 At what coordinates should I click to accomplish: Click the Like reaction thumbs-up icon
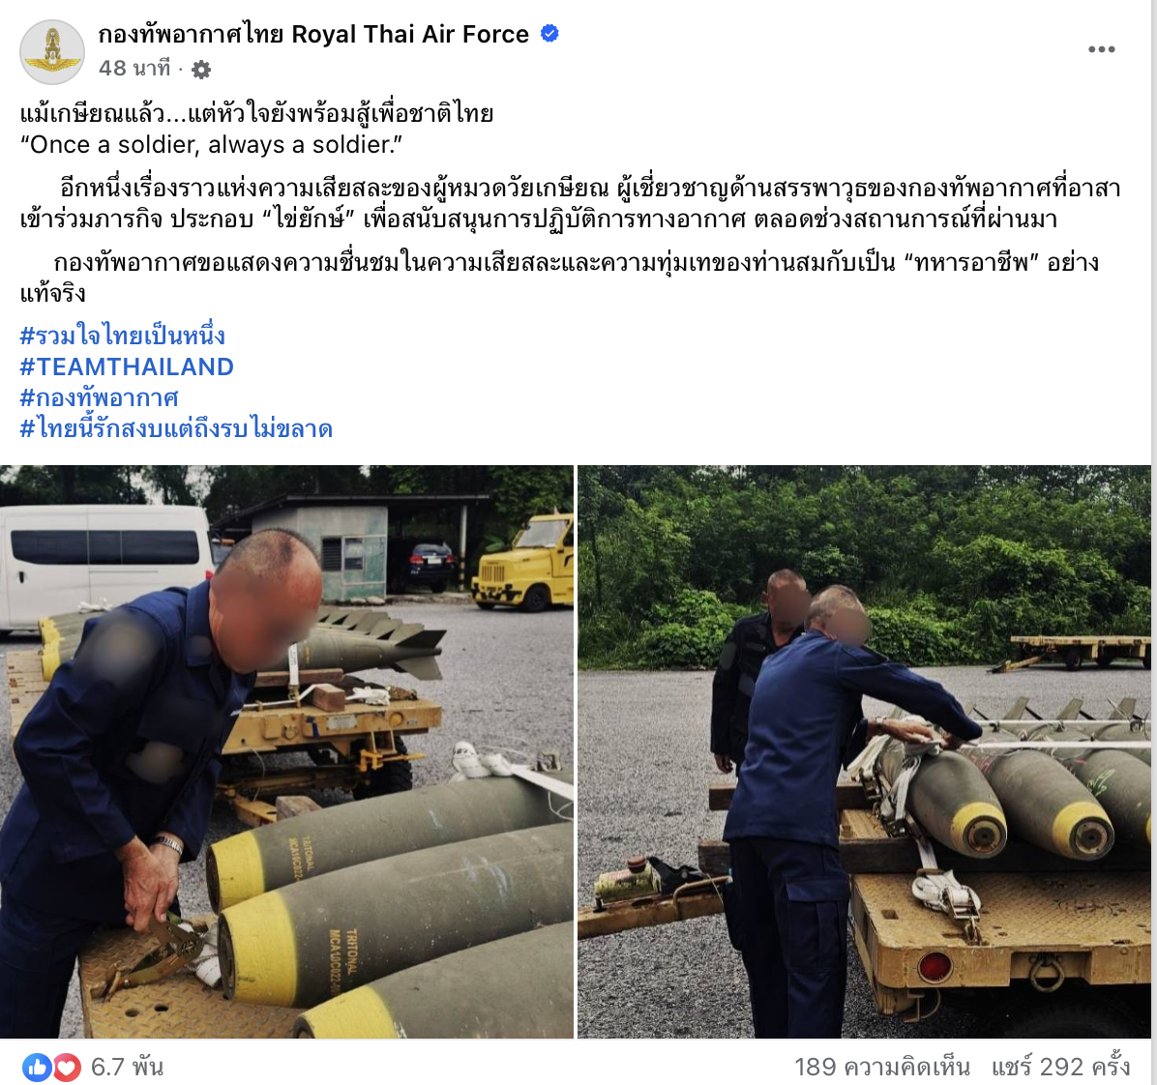tap(36, 1067)
